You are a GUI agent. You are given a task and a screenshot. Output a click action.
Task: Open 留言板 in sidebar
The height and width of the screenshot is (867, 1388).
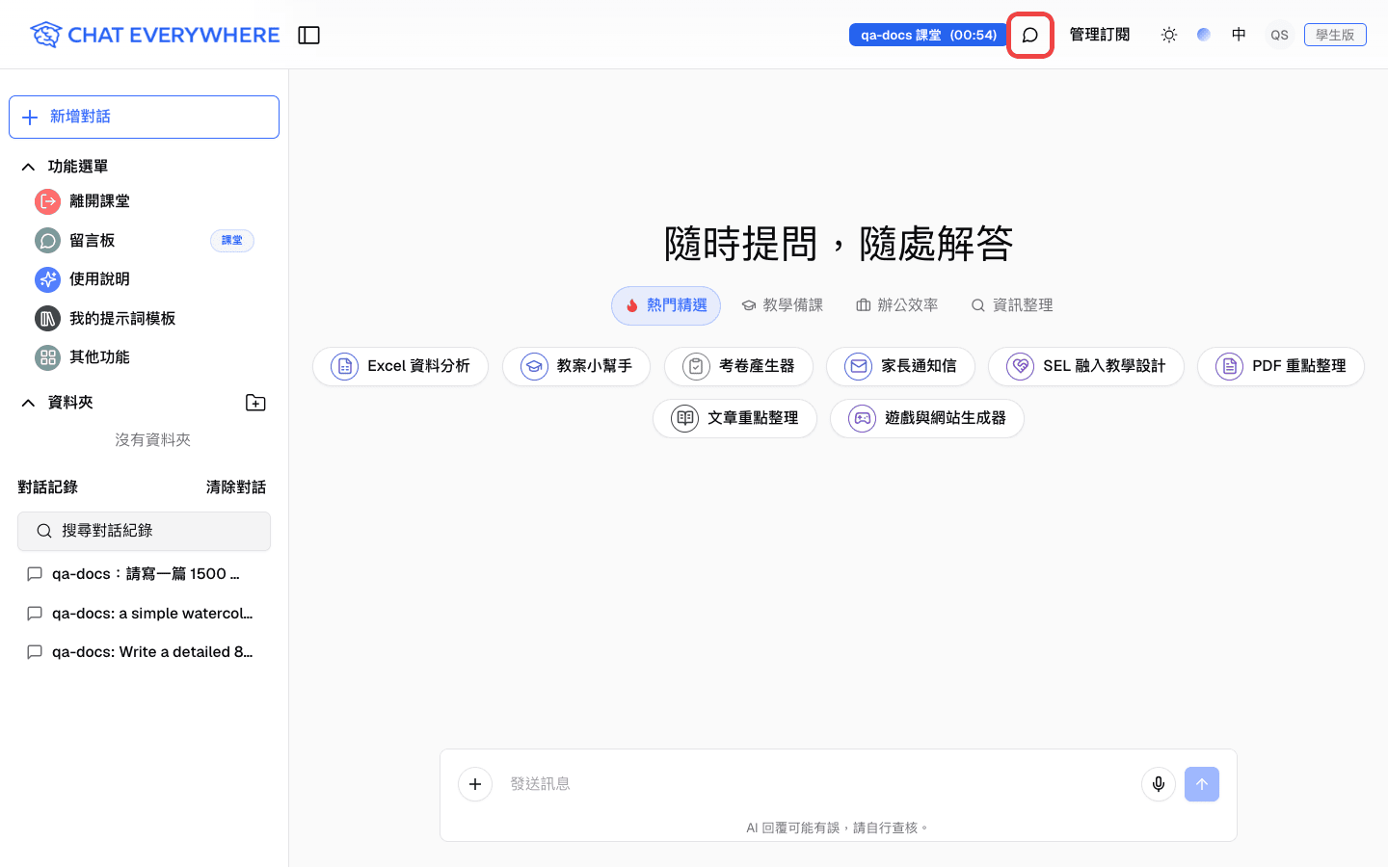click(144, 241)
